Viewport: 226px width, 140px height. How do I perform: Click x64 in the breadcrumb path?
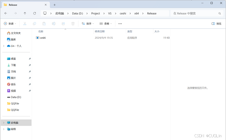[136, 13]
